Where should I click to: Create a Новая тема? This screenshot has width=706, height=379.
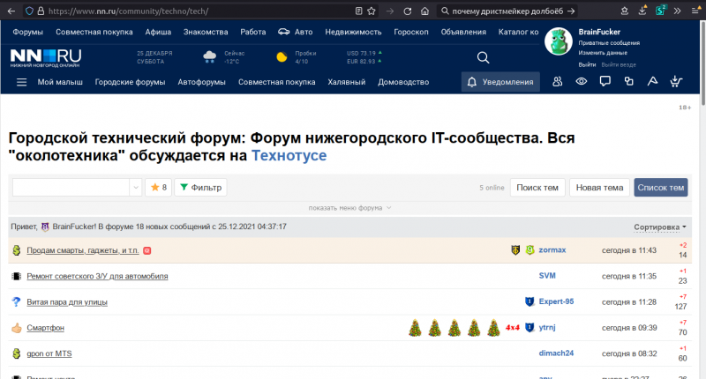pyautogui.click(x=599, y=188)
